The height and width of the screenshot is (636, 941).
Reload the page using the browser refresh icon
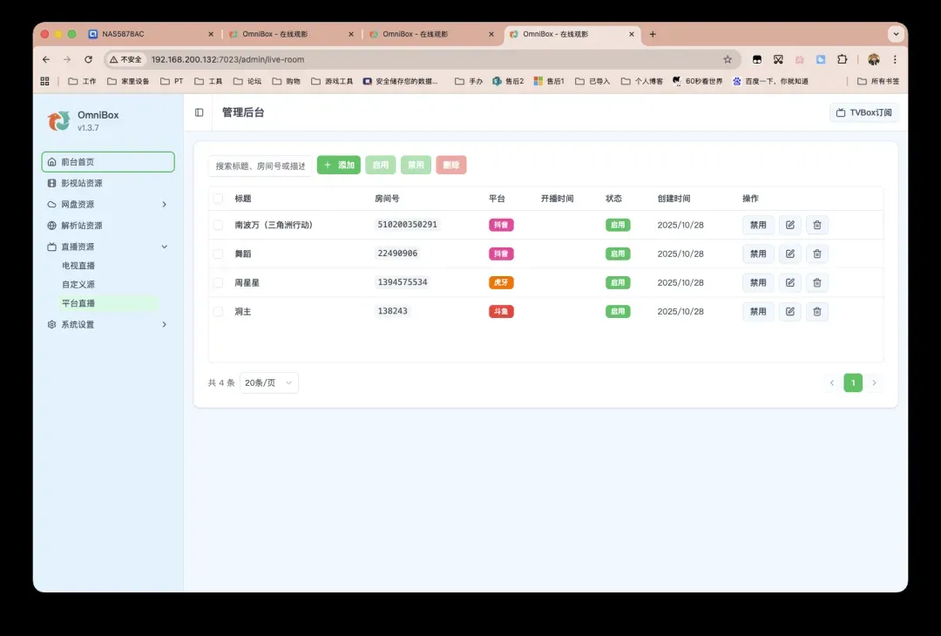click(88, 59)
